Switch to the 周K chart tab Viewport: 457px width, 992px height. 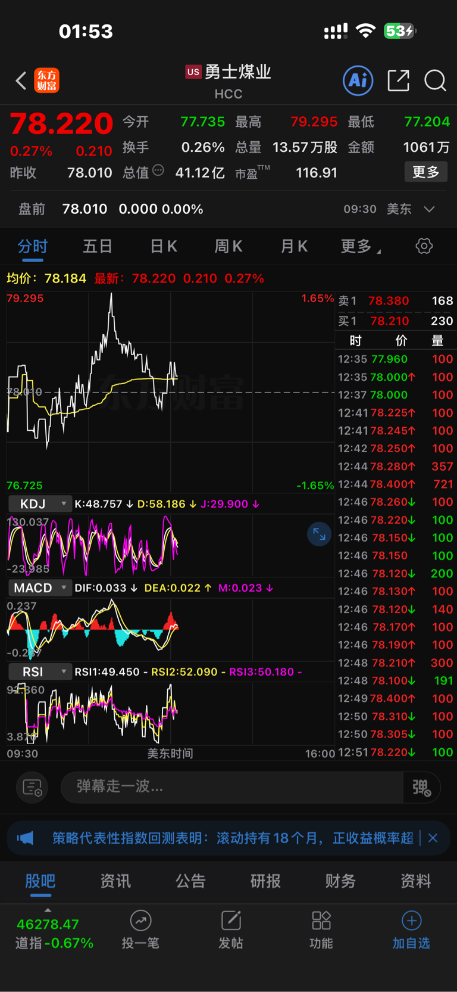(x=228, y=246)
